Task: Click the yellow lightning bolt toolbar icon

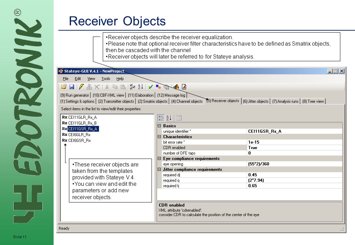Action: (x=82, y=87)
